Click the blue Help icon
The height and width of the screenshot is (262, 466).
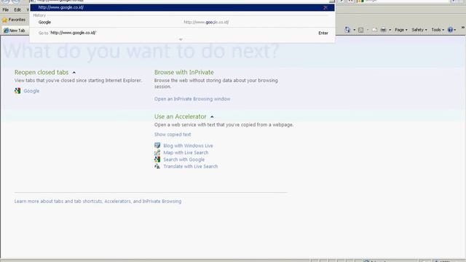coord(450,30)
